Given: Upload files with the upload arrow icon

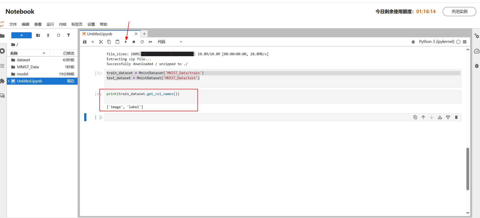Looking at the screenshot, I should tap(48, 35).
